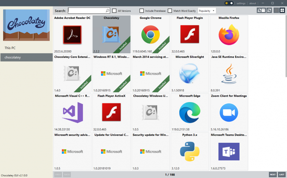This screenshot has width=287, height=178.
Task: Select the Microsoft Edge package icon
Action: (190, 113)
